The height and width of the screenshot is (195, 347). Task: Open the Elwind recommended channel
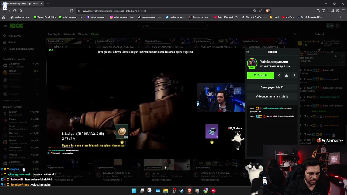point(21,142)
